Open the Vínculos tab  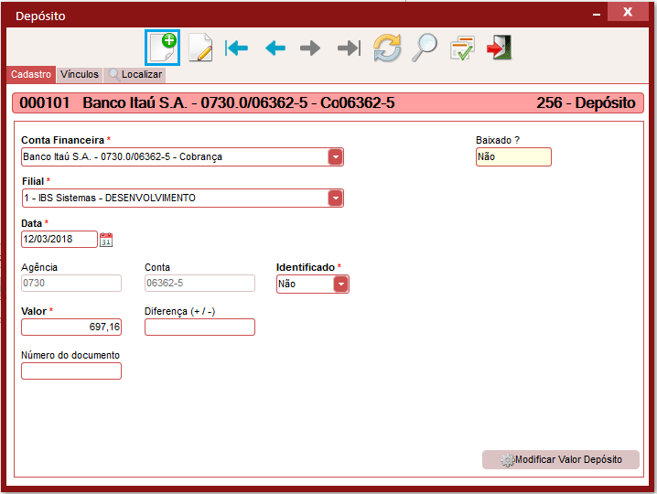pyautogui.click(x=80, y=75)
